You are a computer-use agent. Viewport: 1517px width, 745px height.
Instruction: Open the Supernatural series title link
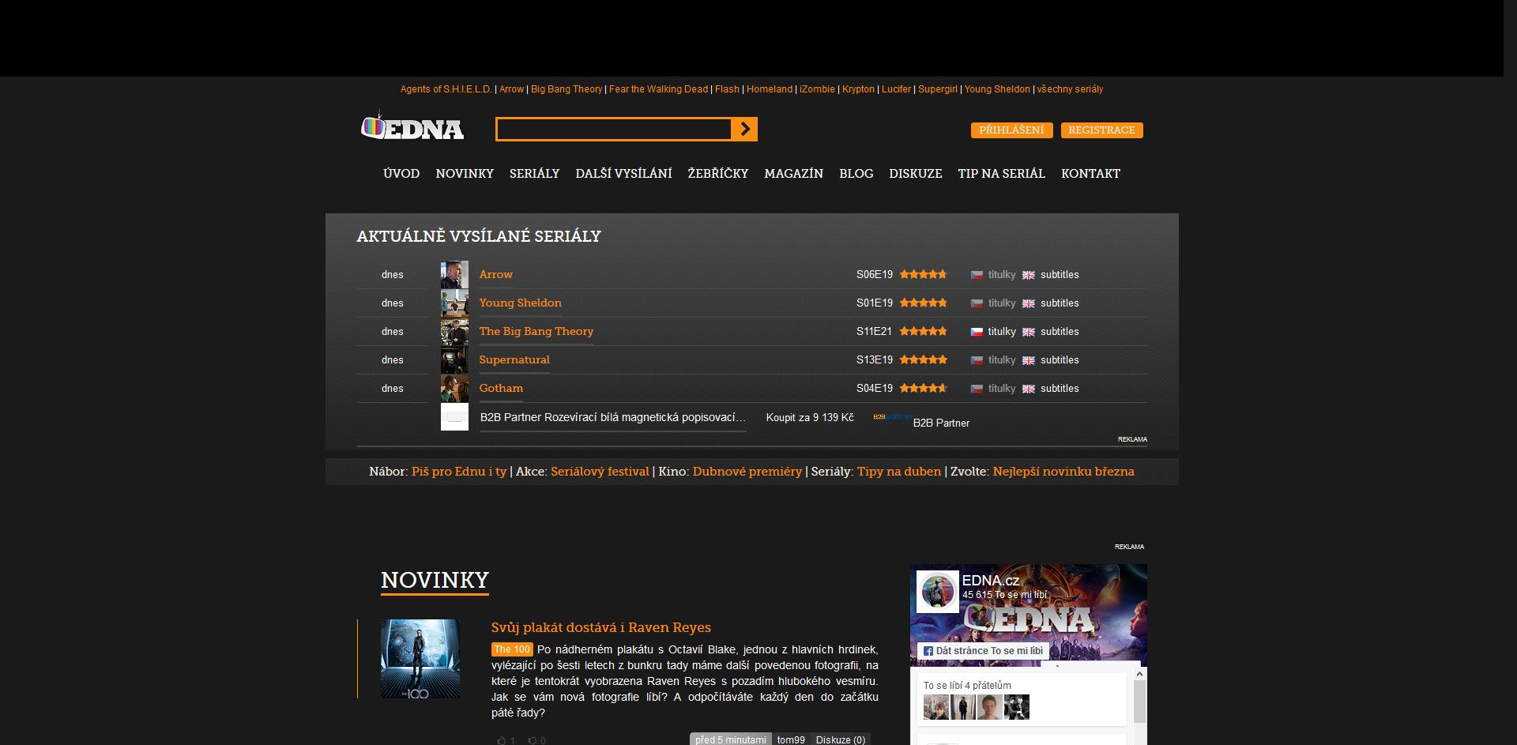[514, 359]
